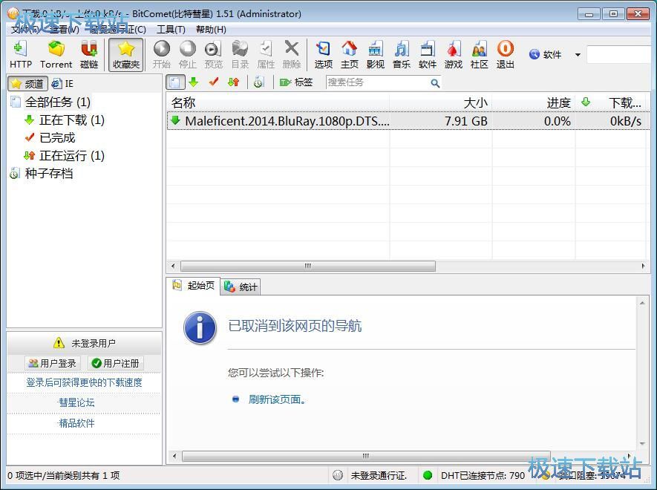This screenshot has height=490, width=657.
Task: Filter by running up-down arrows icon
Action: (233, 82)
